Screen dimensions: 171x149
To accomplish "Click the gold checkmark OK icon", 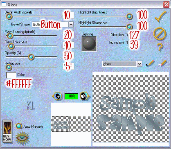I will (160, 17).
